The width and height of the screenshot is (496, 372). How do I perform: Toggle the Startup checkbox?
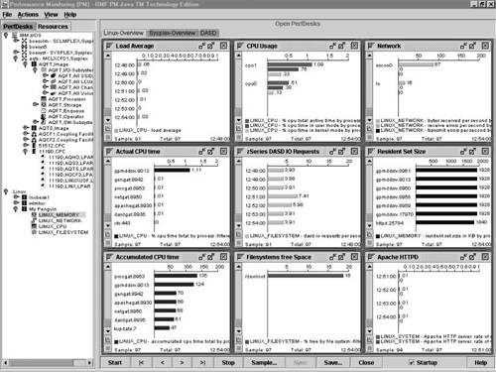point(412,363)
